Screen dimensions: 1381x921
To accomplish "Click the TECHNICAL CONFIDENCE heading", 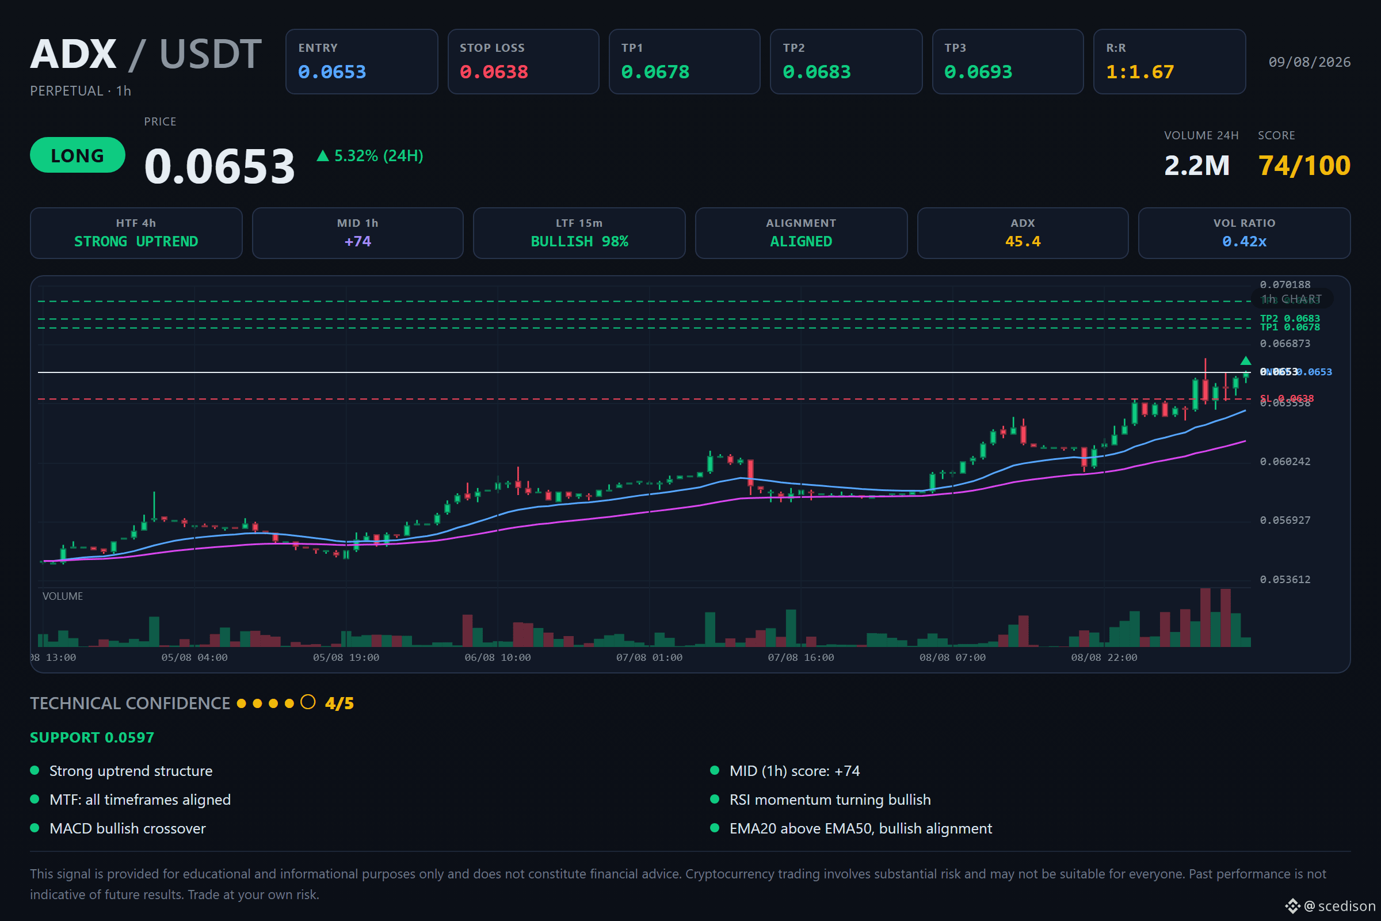I will point(130,703).
